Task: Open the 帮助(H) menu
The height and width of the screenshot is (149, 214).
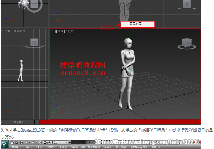Action: pos(156,147)
